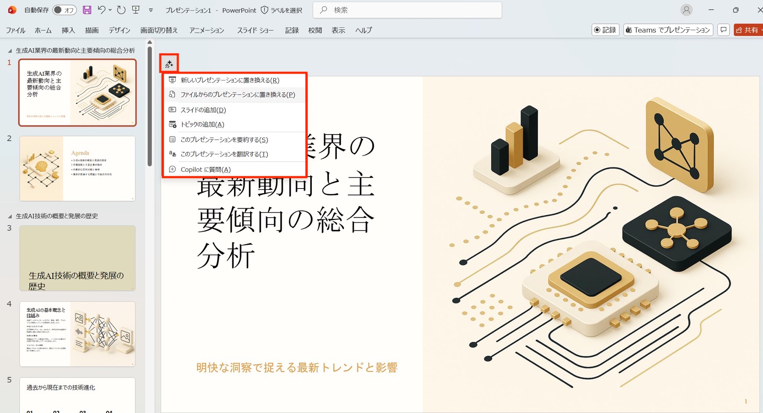The width and height of the screenshot is (763, 413).
Task: Toggle the AutoSave switch
Action: click(x=64, y=10)
